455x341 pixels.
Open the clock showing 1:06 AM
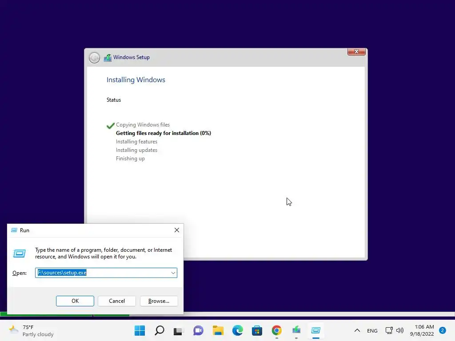[x=422, y=330]
